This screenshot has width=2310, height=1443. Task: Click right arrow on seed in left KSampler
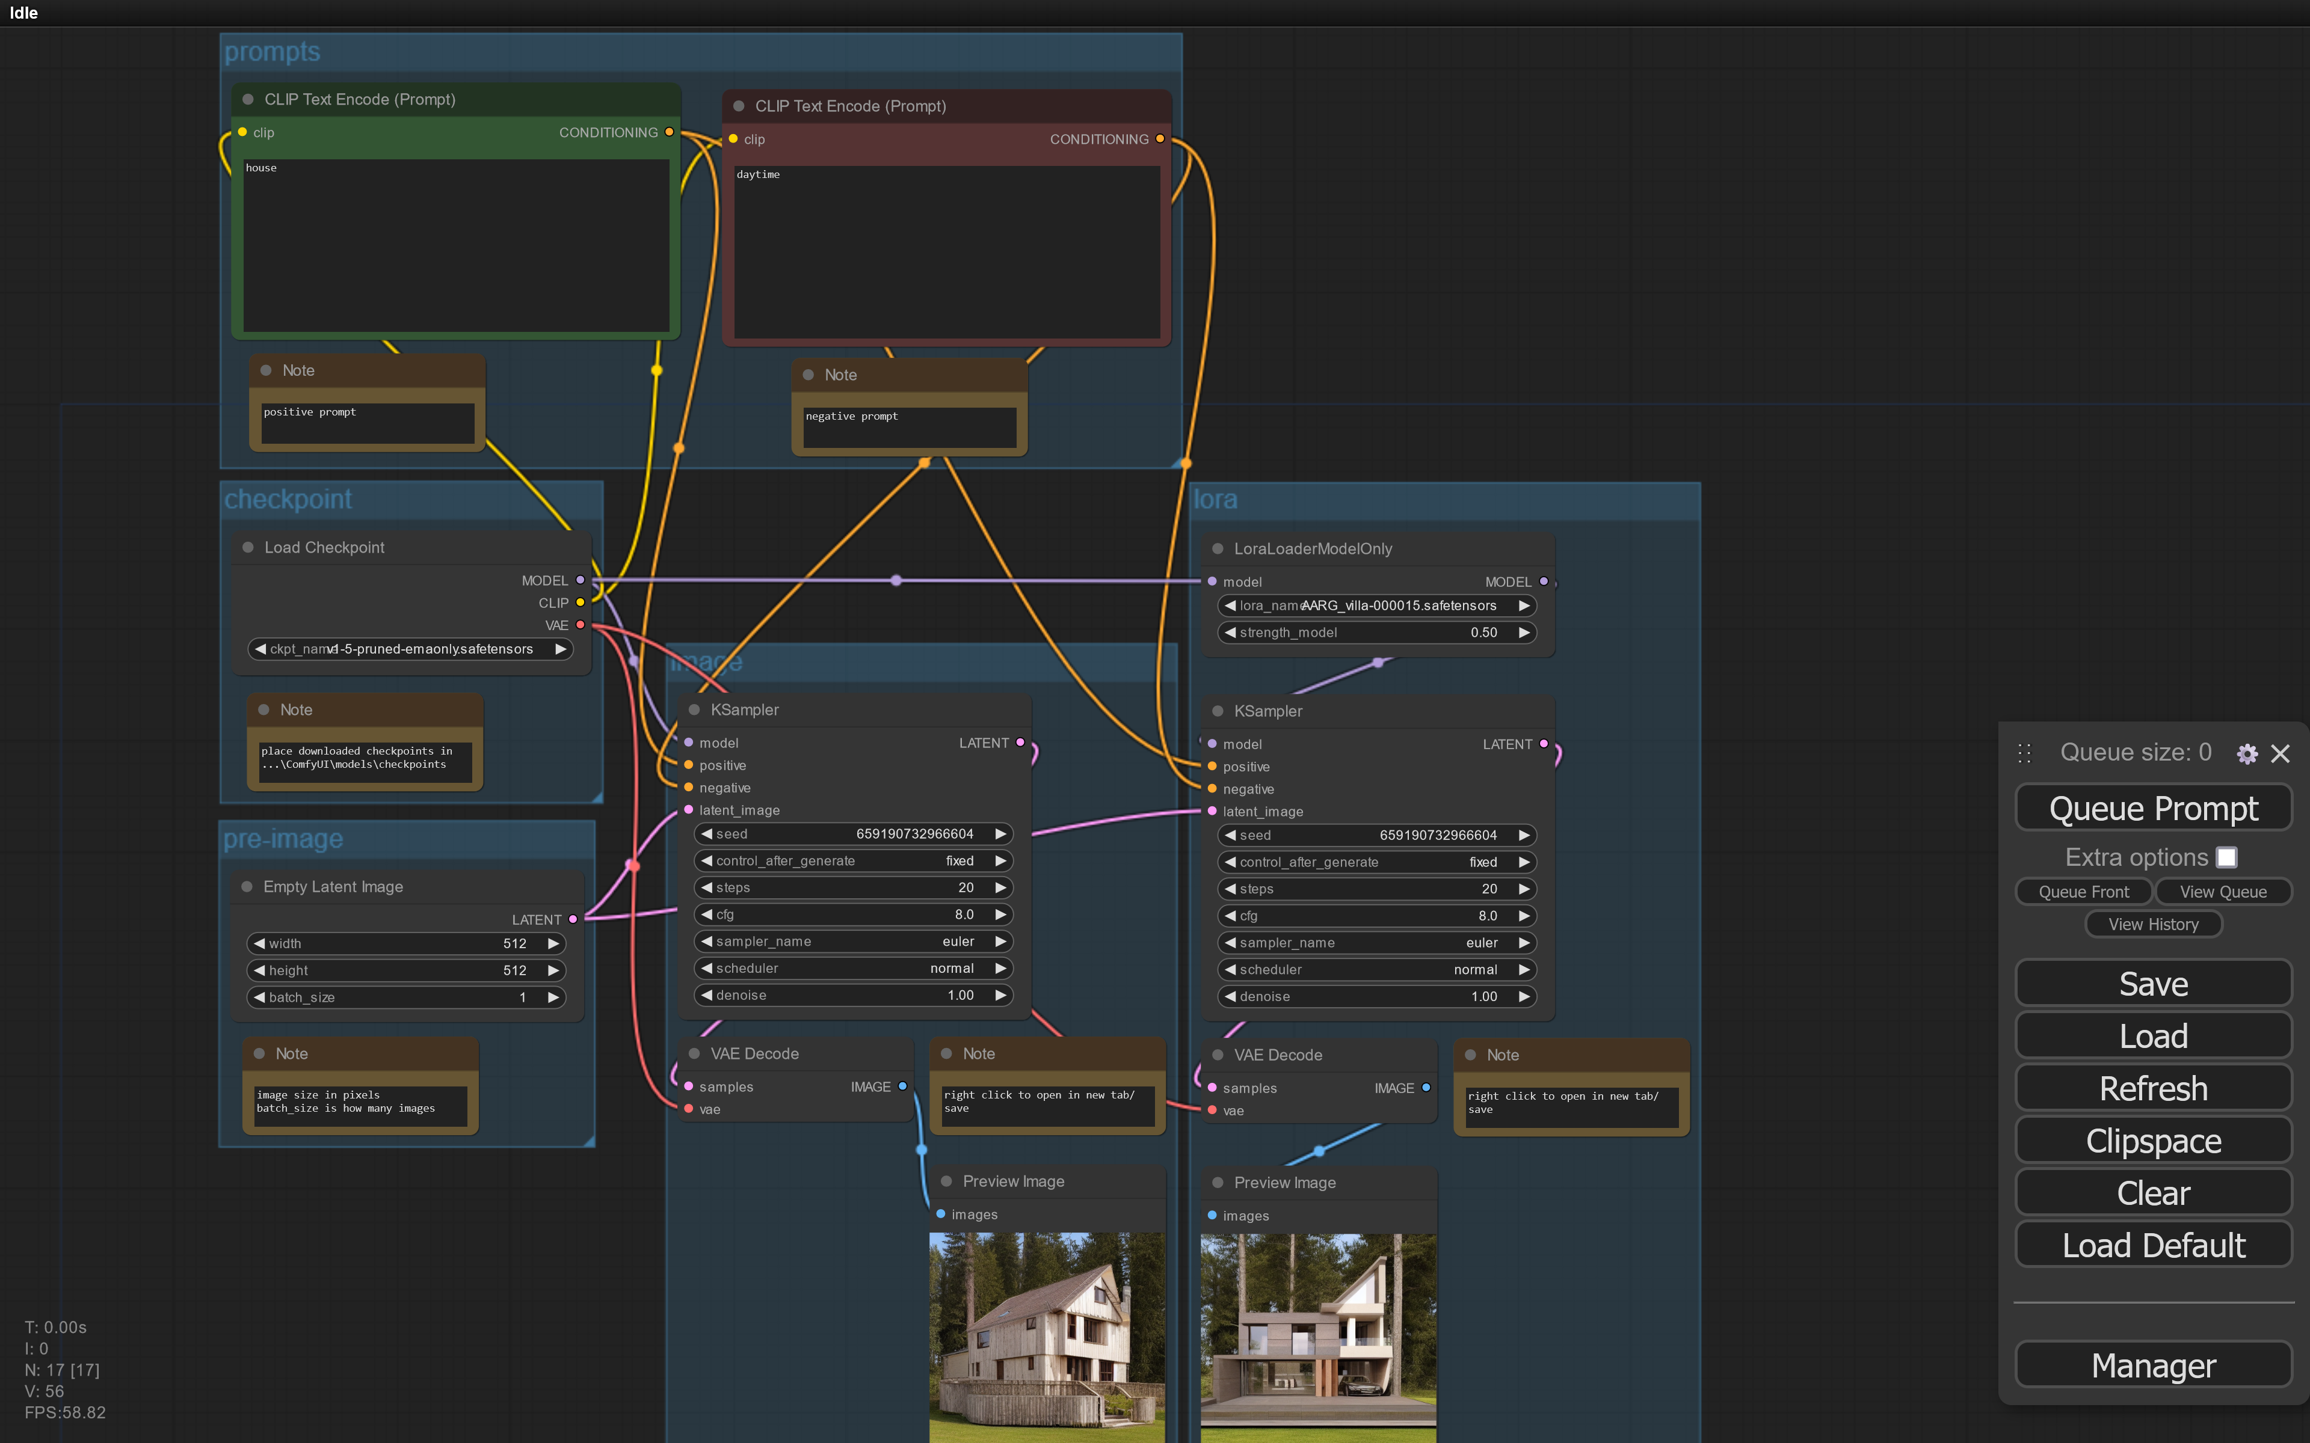pyautogui.click(x=1000, y=833)
